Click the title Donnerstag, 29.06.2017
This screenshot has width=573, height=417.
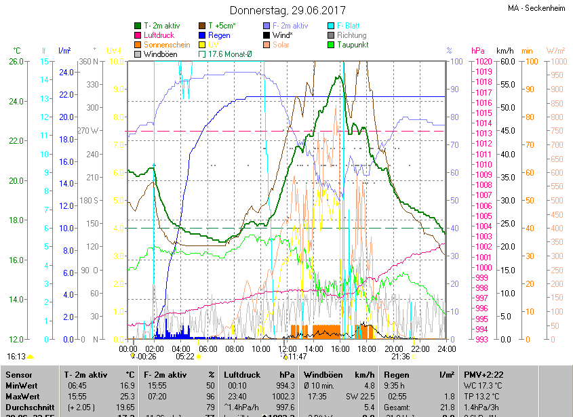pyautogui.click(x=288, y=10)
